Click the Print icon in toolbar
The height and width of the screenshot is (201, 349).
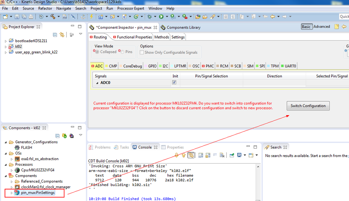point(31,17)
